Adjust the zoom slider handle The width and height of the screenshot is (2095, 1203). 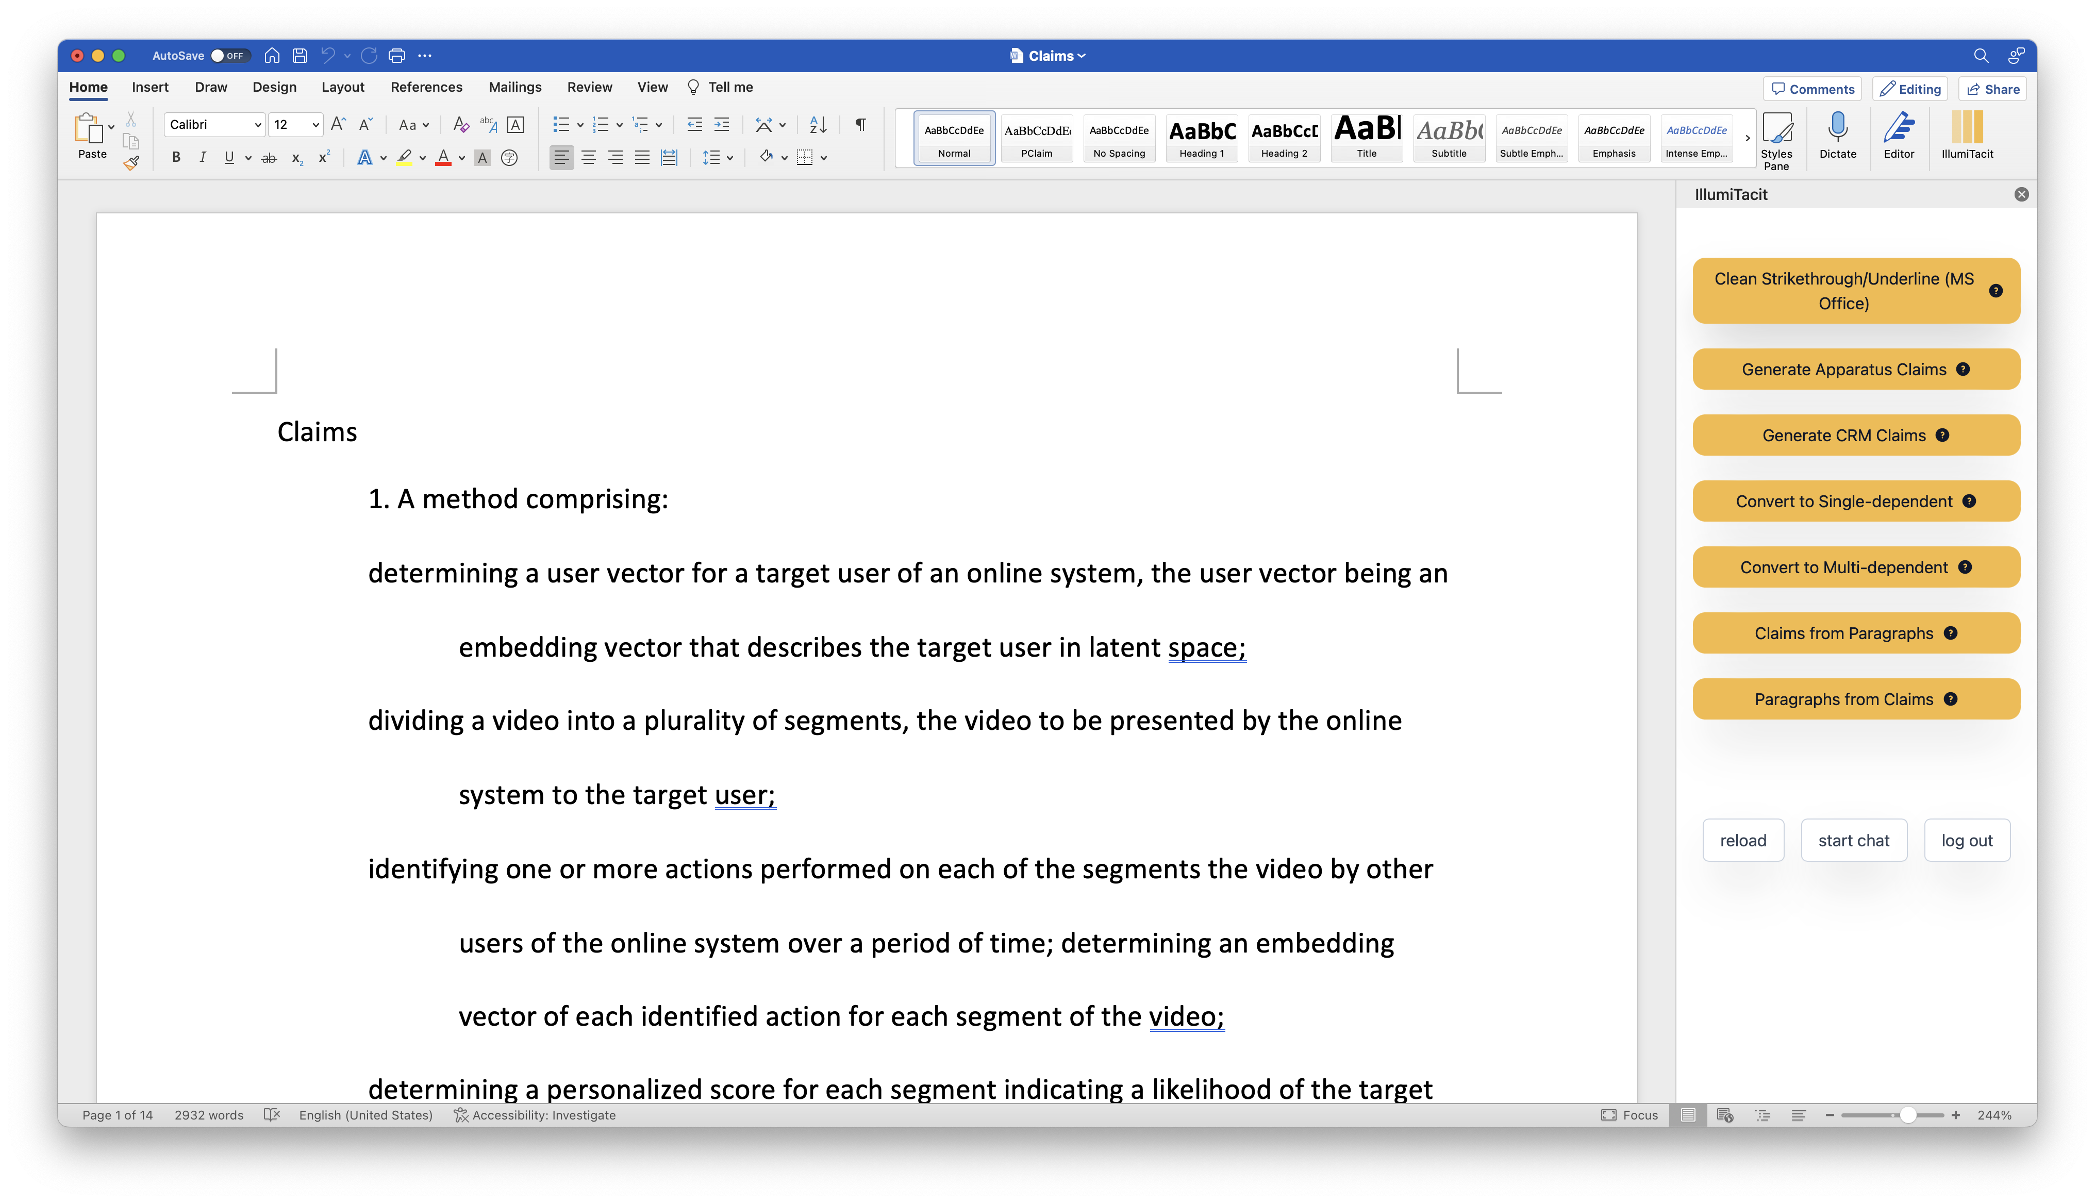(x=1907, y=1115)
